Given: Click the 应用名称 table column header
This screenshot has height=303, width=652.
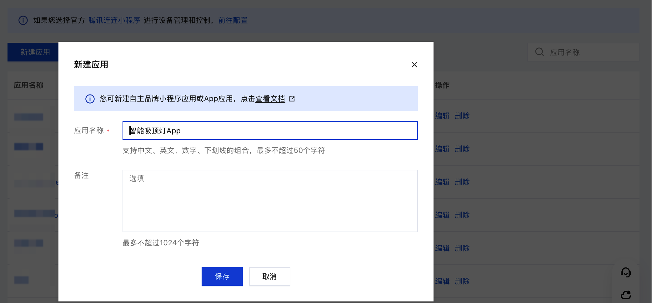Looking at the screenshot, I should [x=29, y=85].
